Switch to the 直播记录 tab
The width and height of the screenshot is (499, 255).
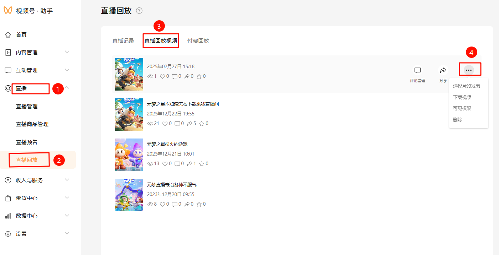123,41
